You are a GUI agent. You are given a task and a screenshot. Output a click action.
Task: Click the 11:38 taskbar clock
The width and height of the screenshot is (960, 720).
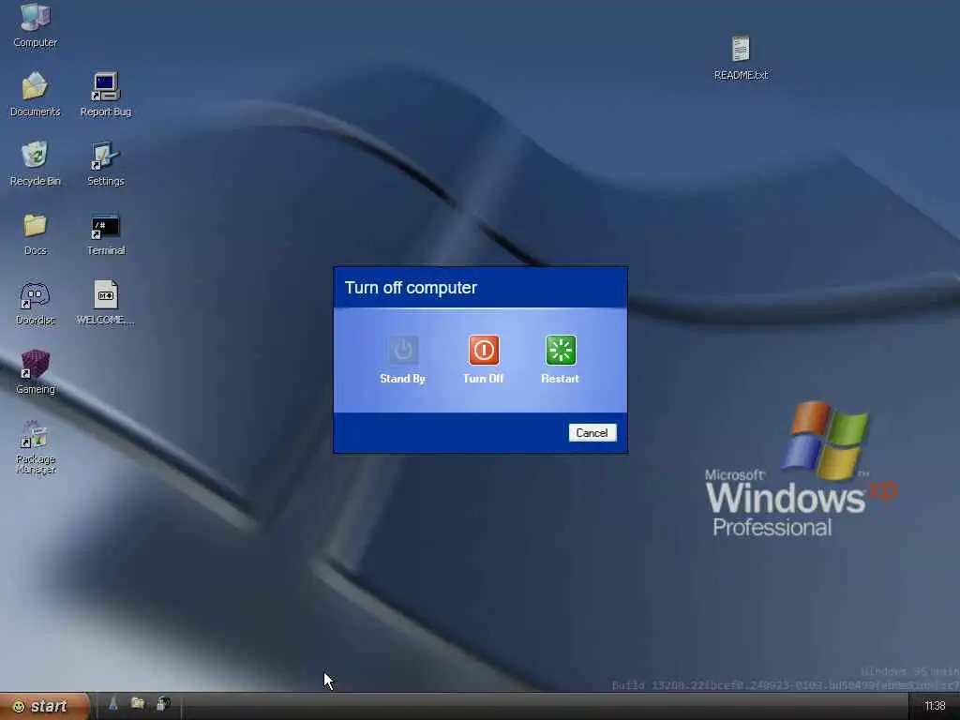tap(935, 707)
